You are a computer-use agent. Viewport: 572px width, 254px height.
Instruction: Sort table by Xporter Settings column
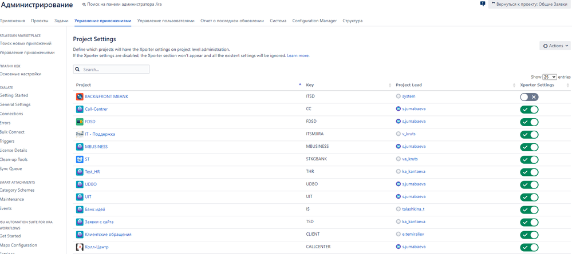[x=543, y=85]
